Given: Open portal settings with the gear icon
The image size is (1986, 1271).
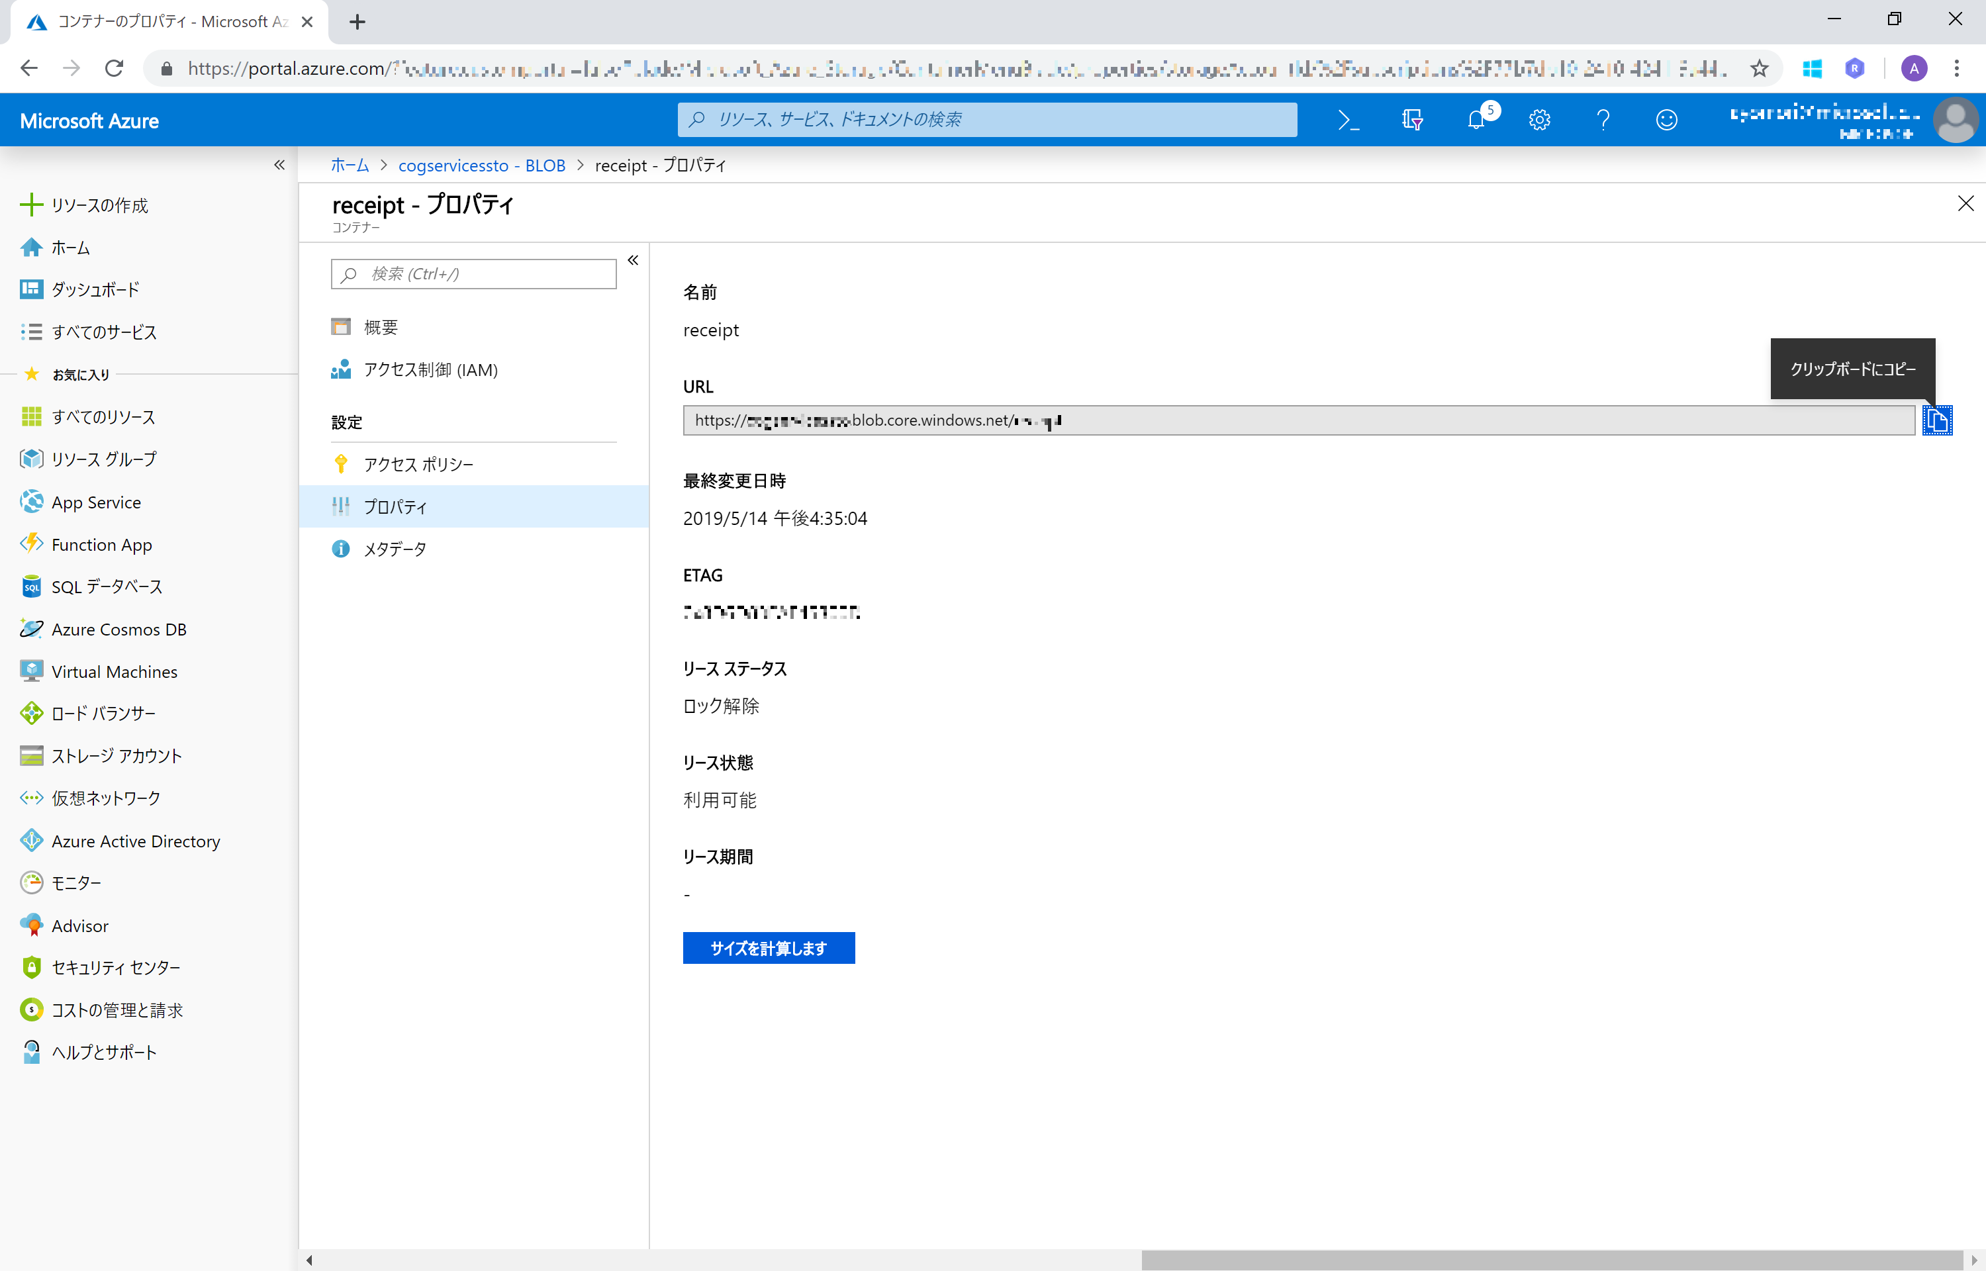Looking at the screenshot, I should tap(1540, 120).
